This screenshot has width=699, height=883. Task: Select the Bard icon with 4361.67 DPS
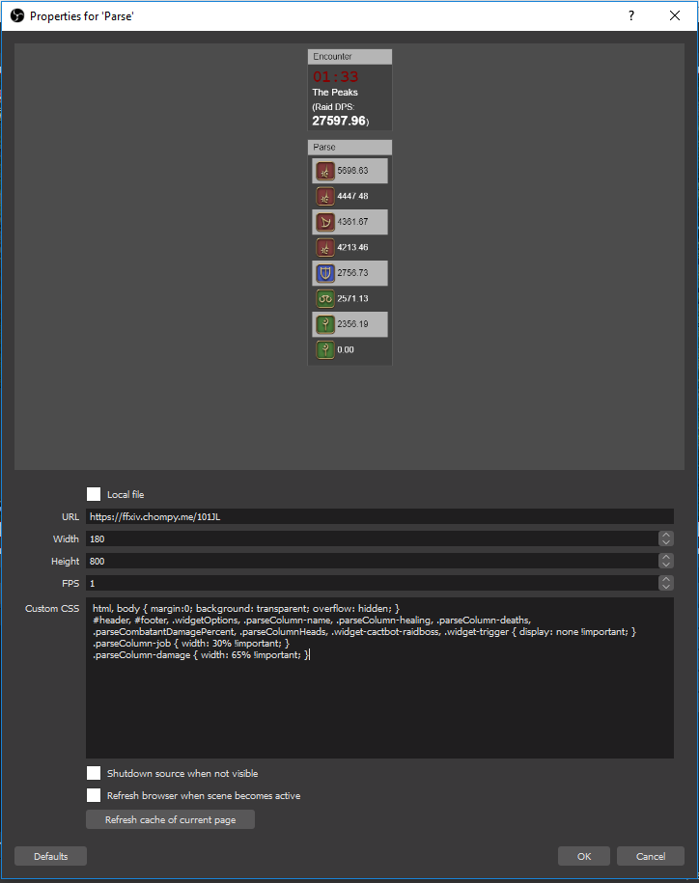coord(325,222)
